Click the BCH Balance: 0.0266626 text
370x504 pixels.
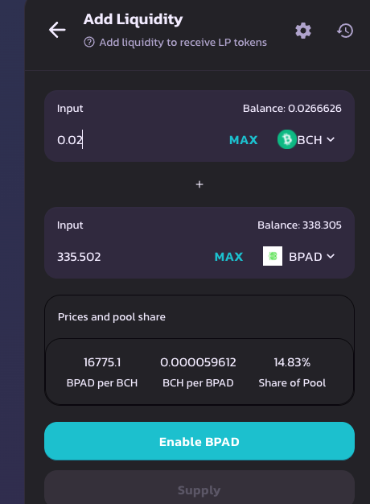point(292,109)
